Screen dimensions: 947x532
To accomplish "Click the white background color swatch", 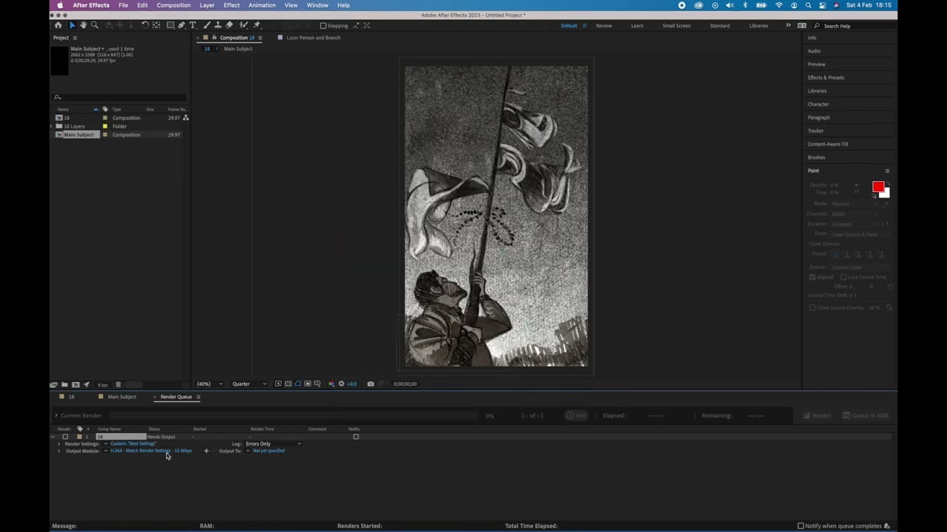I will [886, 194].
